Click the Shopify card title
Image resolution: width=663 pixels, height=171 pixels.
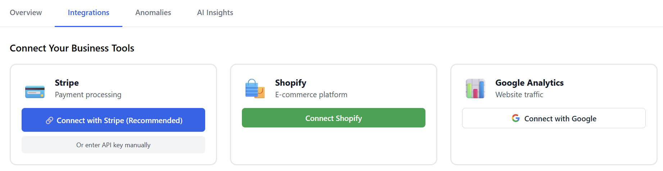click(290, 83)
